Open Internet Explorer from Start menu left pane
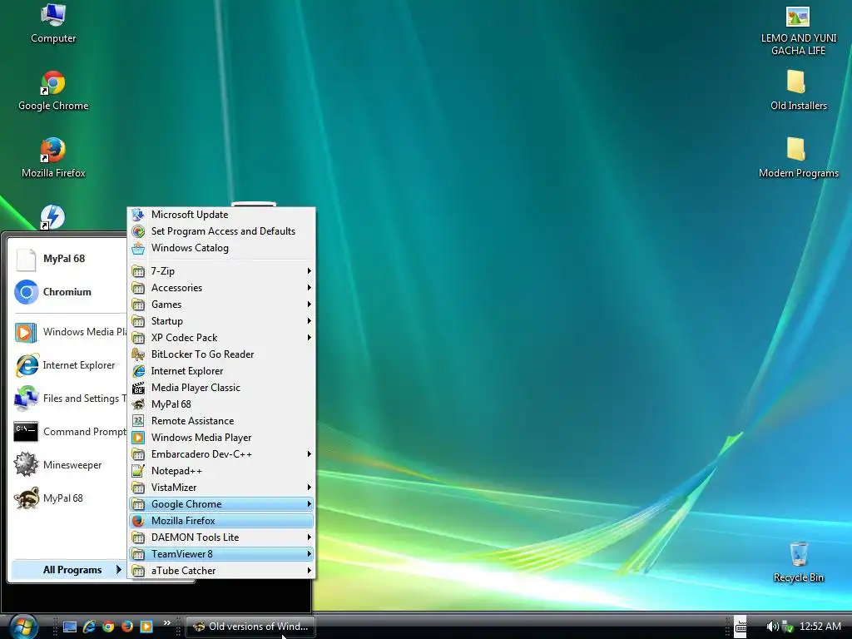The height and width of the screenshot is (639, 852). 69,365
